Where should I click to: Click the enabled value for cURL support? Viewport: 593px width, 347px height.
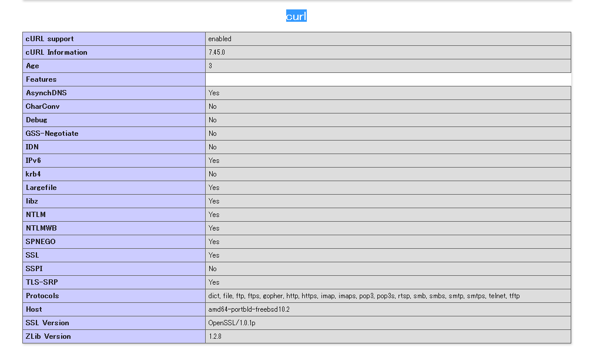pyautogui.click(x=220, y=39)
